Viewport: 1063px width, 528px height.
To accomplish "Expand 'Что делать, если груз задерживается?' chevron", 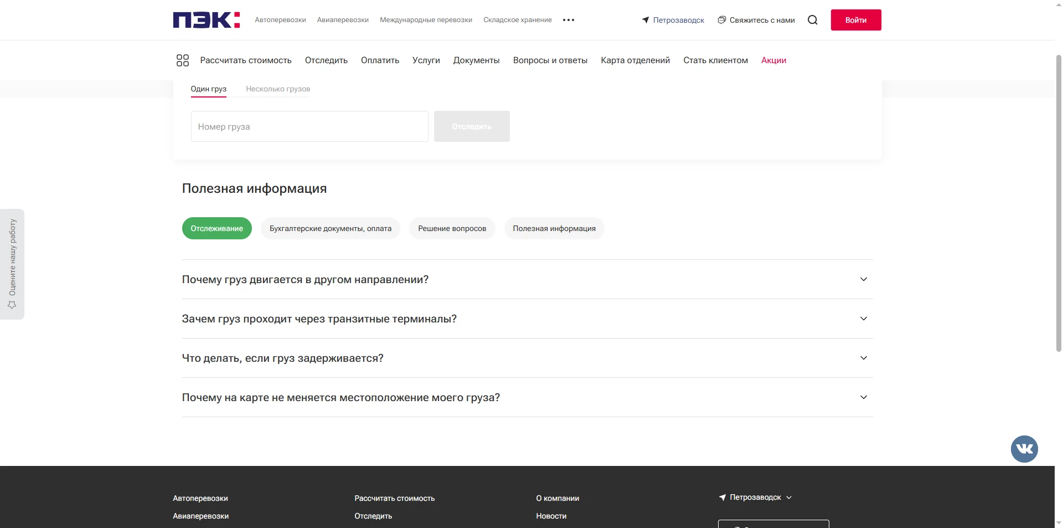I will (864, 358).
